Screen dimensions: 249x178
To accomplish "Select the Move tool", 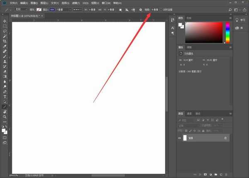I will pyautogui.click(x=5, y=21).
